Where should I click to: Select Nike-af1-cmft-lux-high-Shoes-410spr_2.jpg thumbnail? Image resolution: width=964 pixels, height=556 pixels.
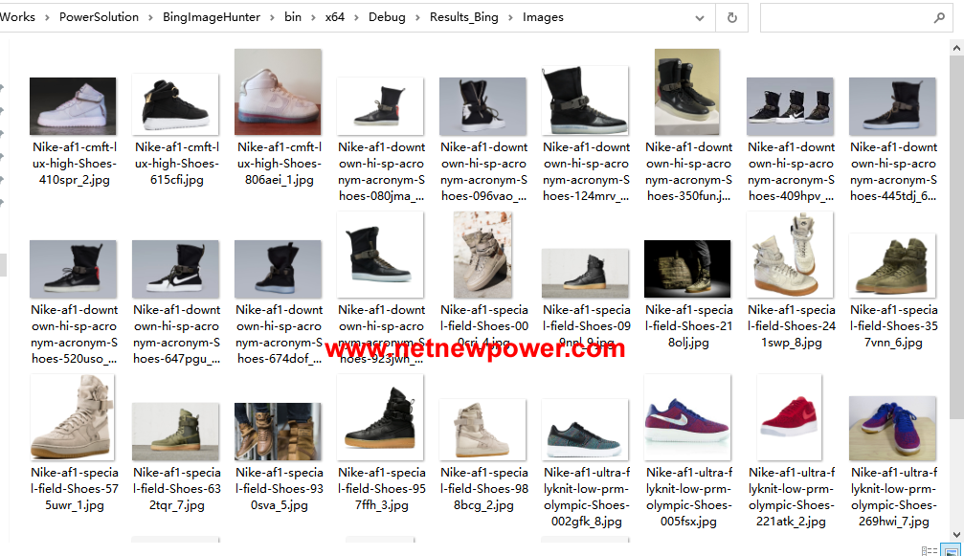(x=73, y=106)
